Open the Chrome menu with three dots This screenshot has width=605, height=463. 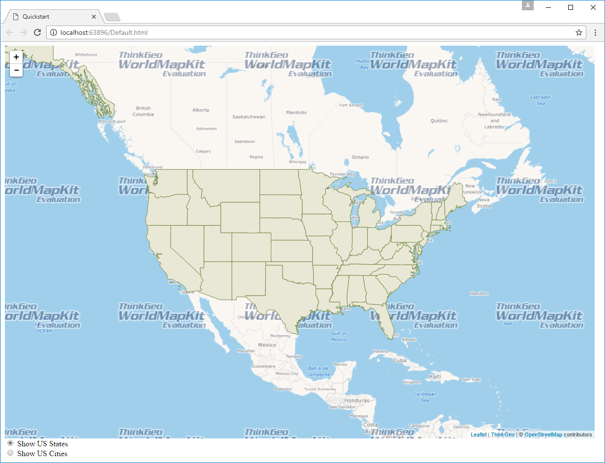point(595,32)
